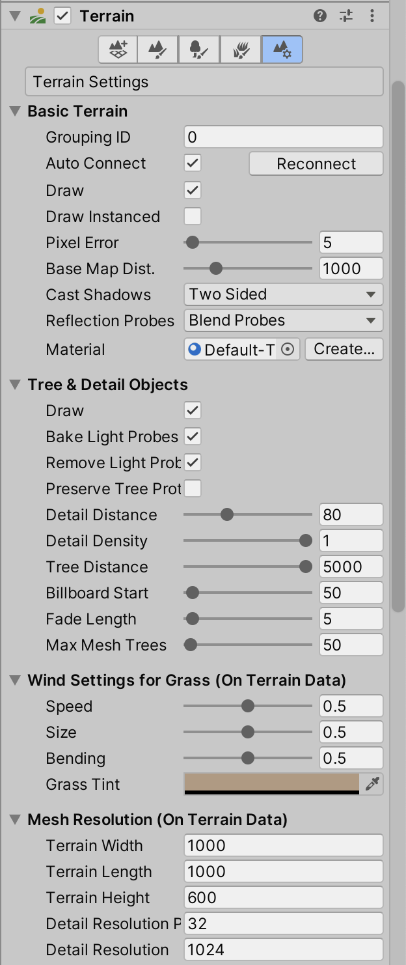Image resolution: width=406 pixels, height=965 pixels.
Task: Click the Grass Tint eyedropper
Action: (372, 785)
